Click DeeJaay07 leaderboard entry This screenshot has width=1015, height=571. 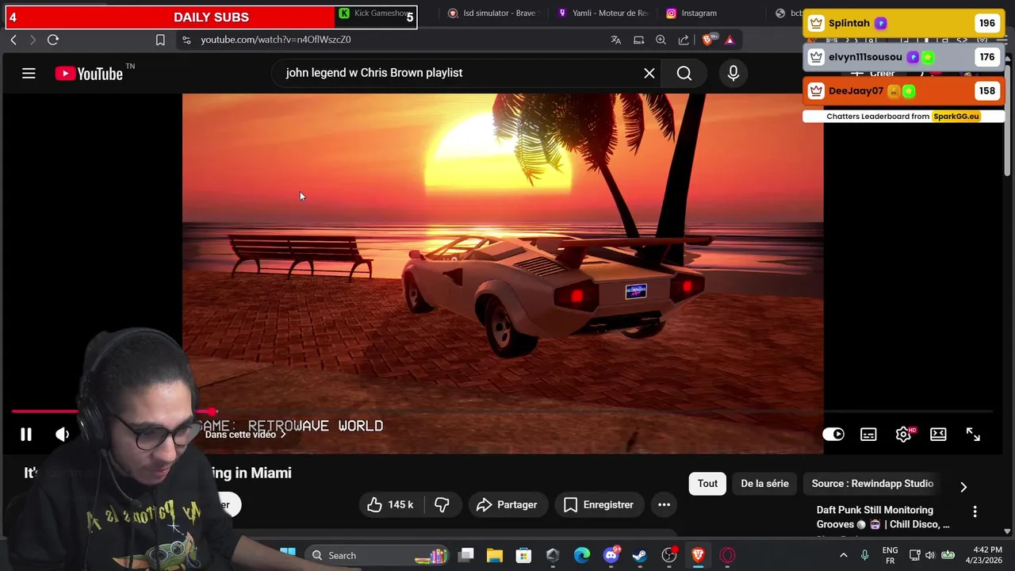(904, 91)
